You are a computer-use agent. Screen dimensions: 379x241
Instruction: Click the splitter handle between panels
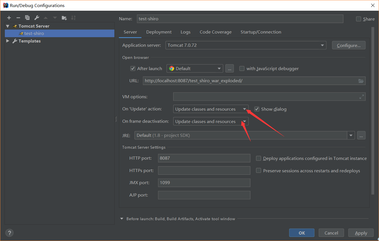click(x=116, y=119)
